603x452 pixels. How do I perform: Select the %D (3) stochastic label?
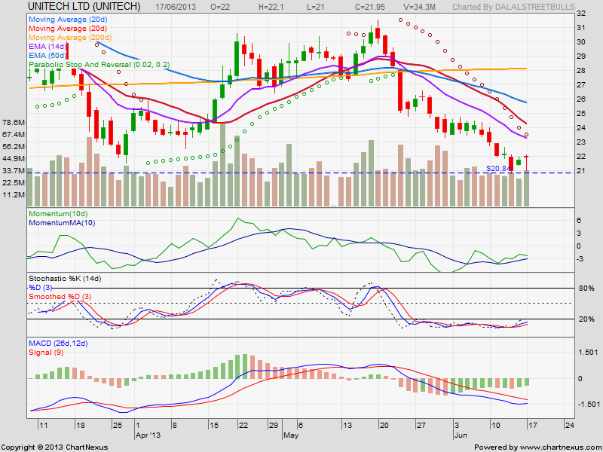(41, 288)
